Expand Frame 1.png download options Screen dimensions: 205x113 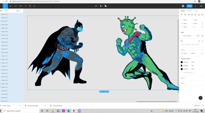[20, 106]
